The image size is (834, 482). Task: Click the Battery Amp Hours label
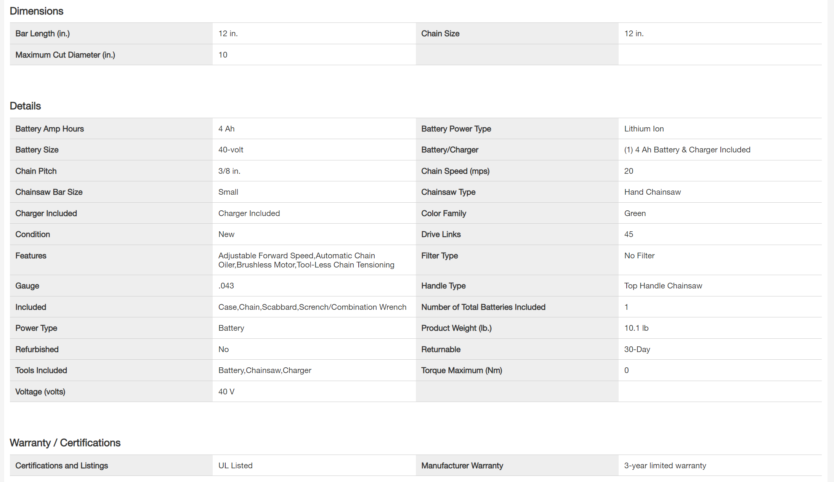pos(50,129)
